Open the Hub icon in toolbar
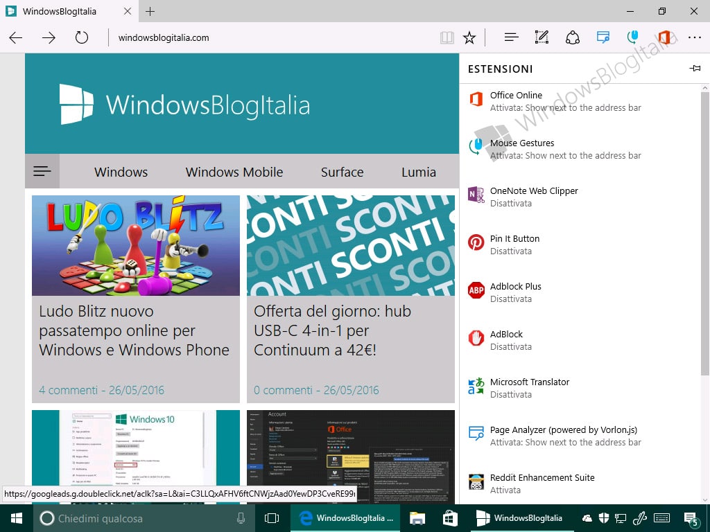The image size is (710, 532). [511, 37]
